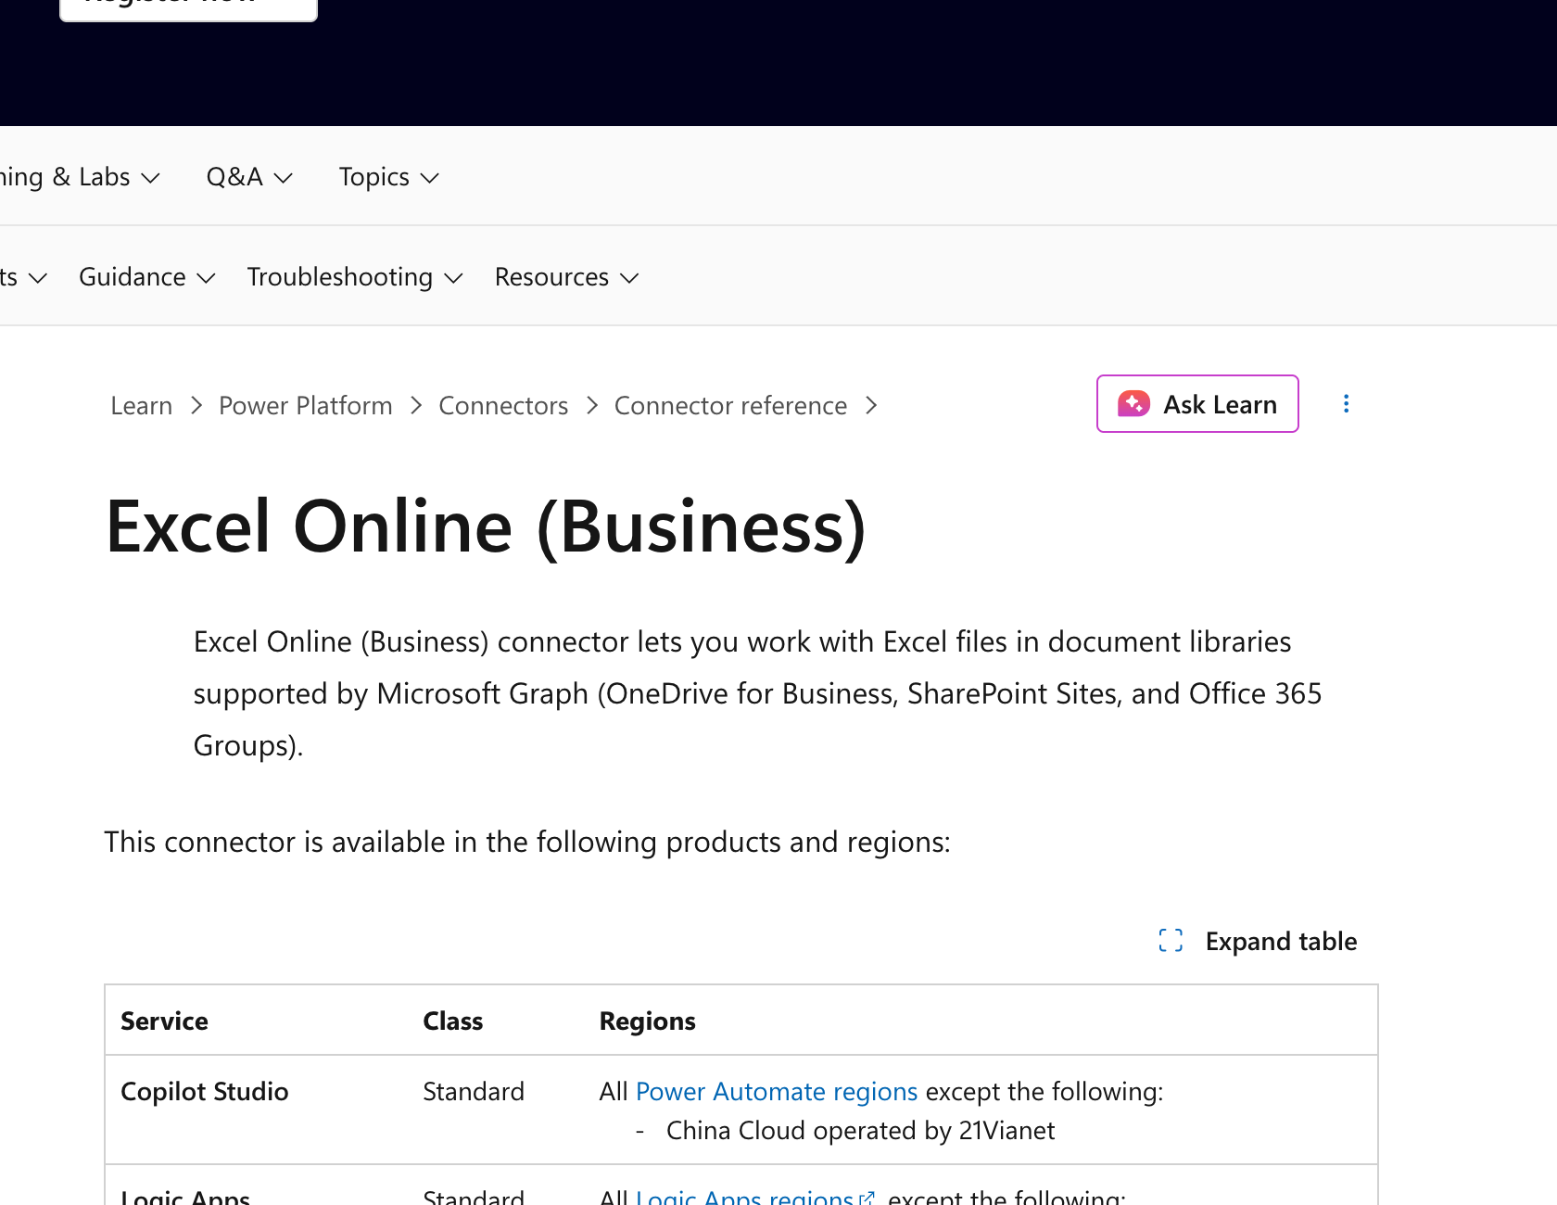Open the Troubleshooting dropdown
Viewport: 1557px width, 1205px height.
(355, 277)
